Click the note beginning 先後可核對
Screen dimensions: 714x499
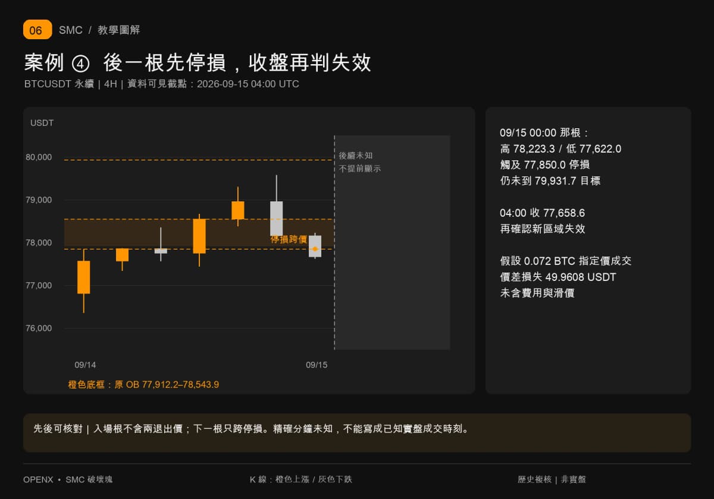pyautogui.click(x=252, y=429)
